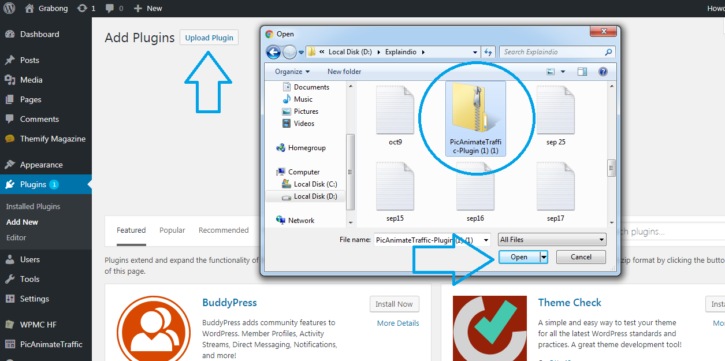This screenshot has width=725, height=361.
Task: Create a New folder
Action: click(344, 72)
